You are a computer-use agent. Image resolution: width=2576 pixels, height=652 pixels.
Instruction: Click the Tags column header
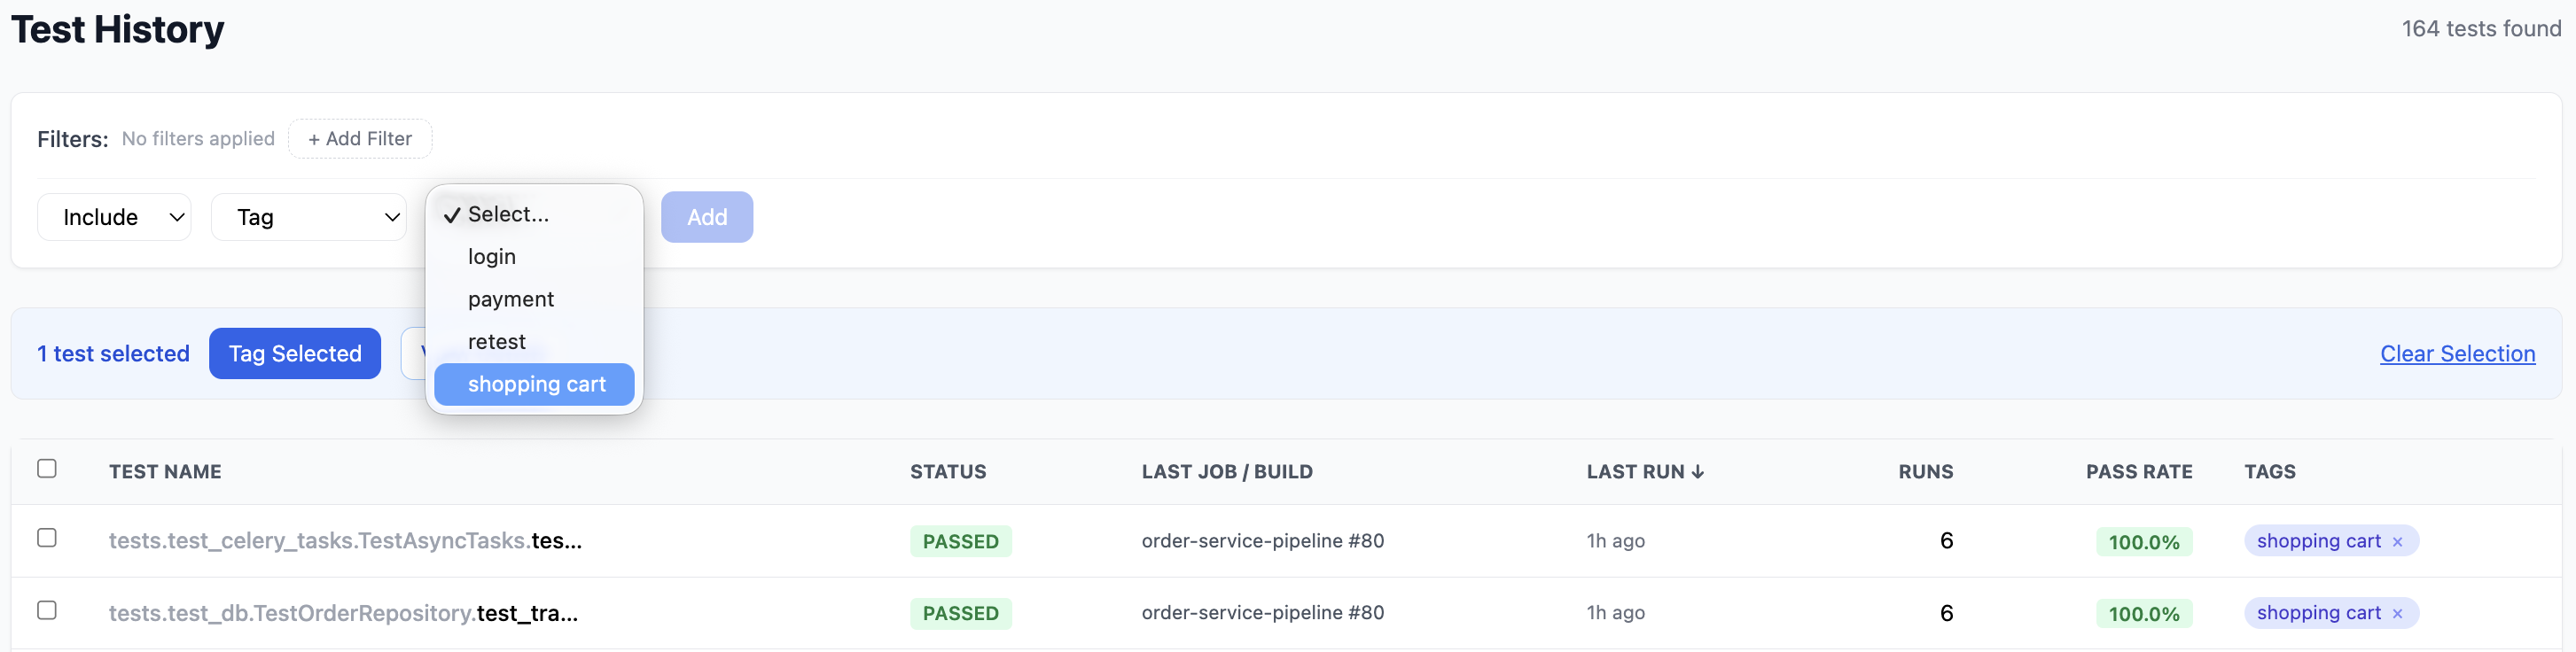2270,472
